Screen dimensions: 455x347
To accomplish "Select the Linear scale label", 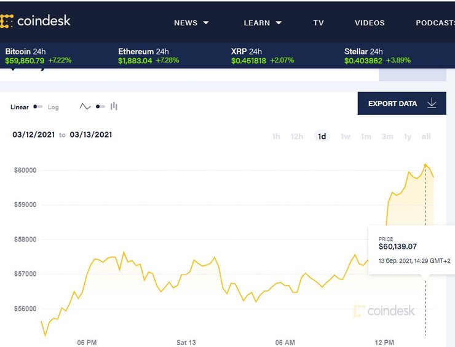I will coord(20,107).
